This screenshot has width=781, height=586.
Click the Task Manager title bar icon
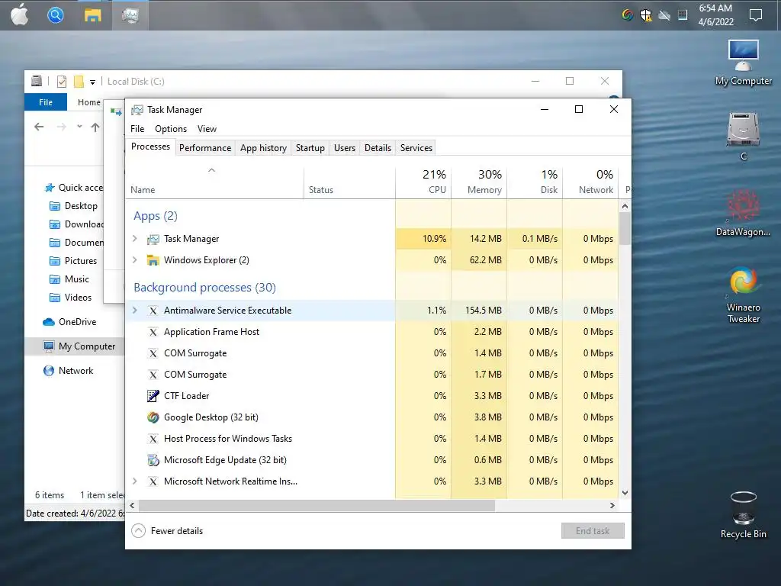137,110
